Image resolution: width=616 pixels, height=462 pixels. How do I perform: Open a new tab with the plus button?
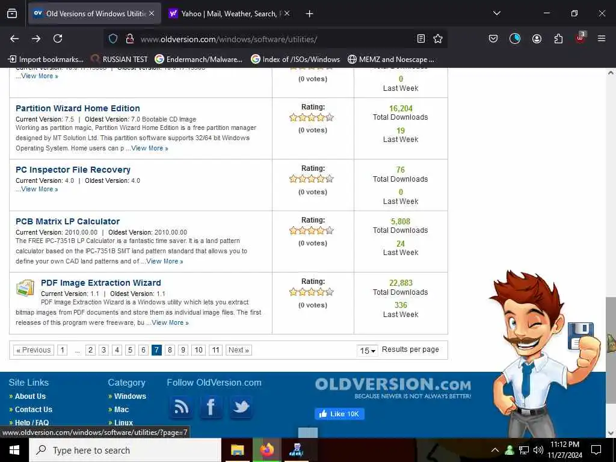310,14
